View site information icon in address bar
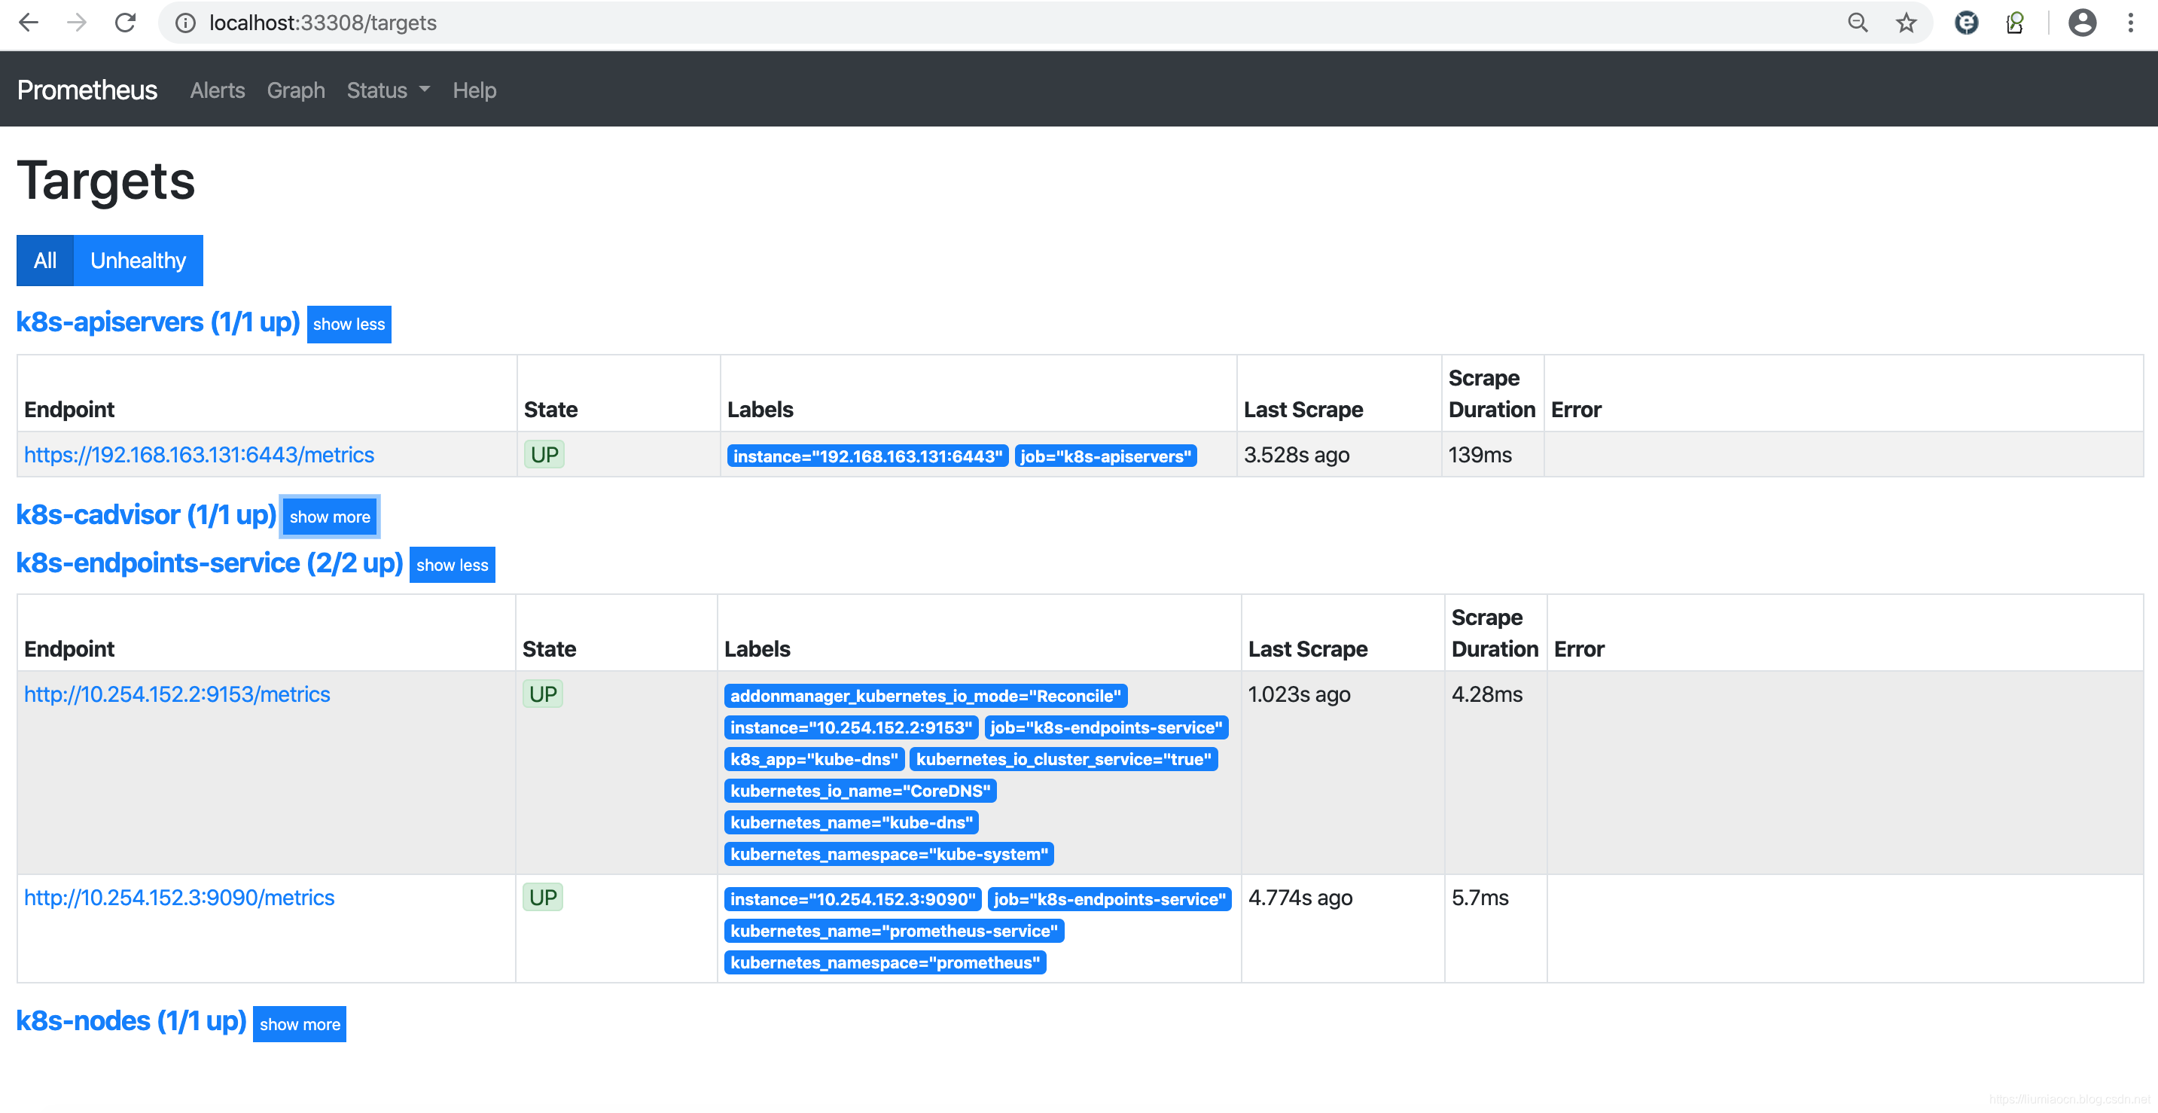2158x1113 pixels. [x=185, y=23]
